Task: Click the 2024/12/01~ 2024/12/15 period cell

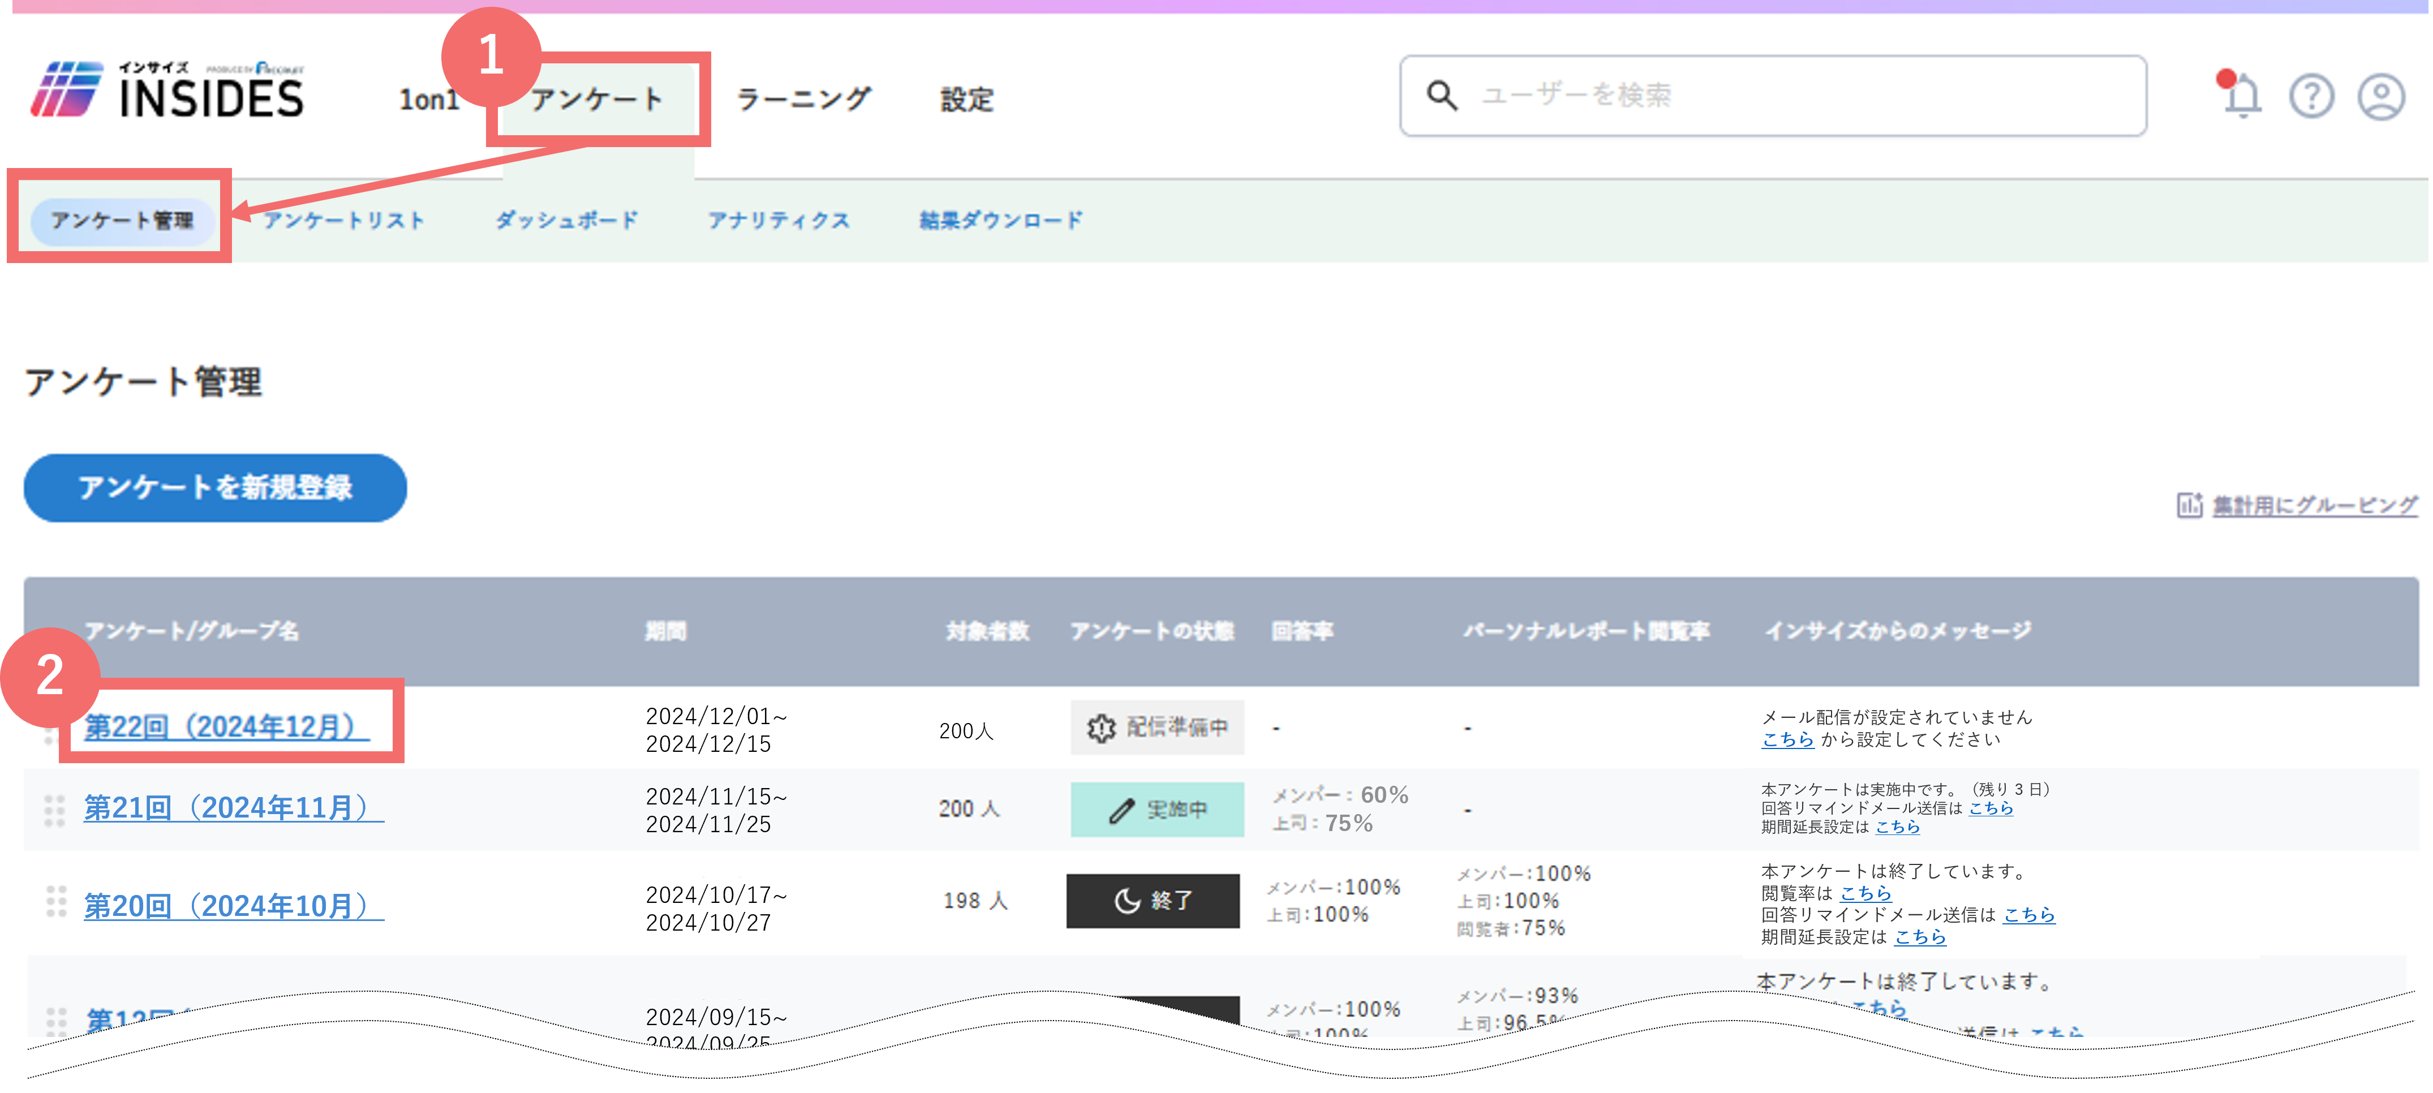Action: (716, 730)
